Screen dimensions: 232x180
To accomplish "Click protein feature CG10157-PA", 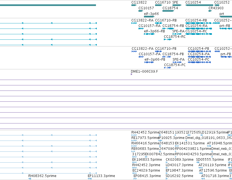I will 141,57.
